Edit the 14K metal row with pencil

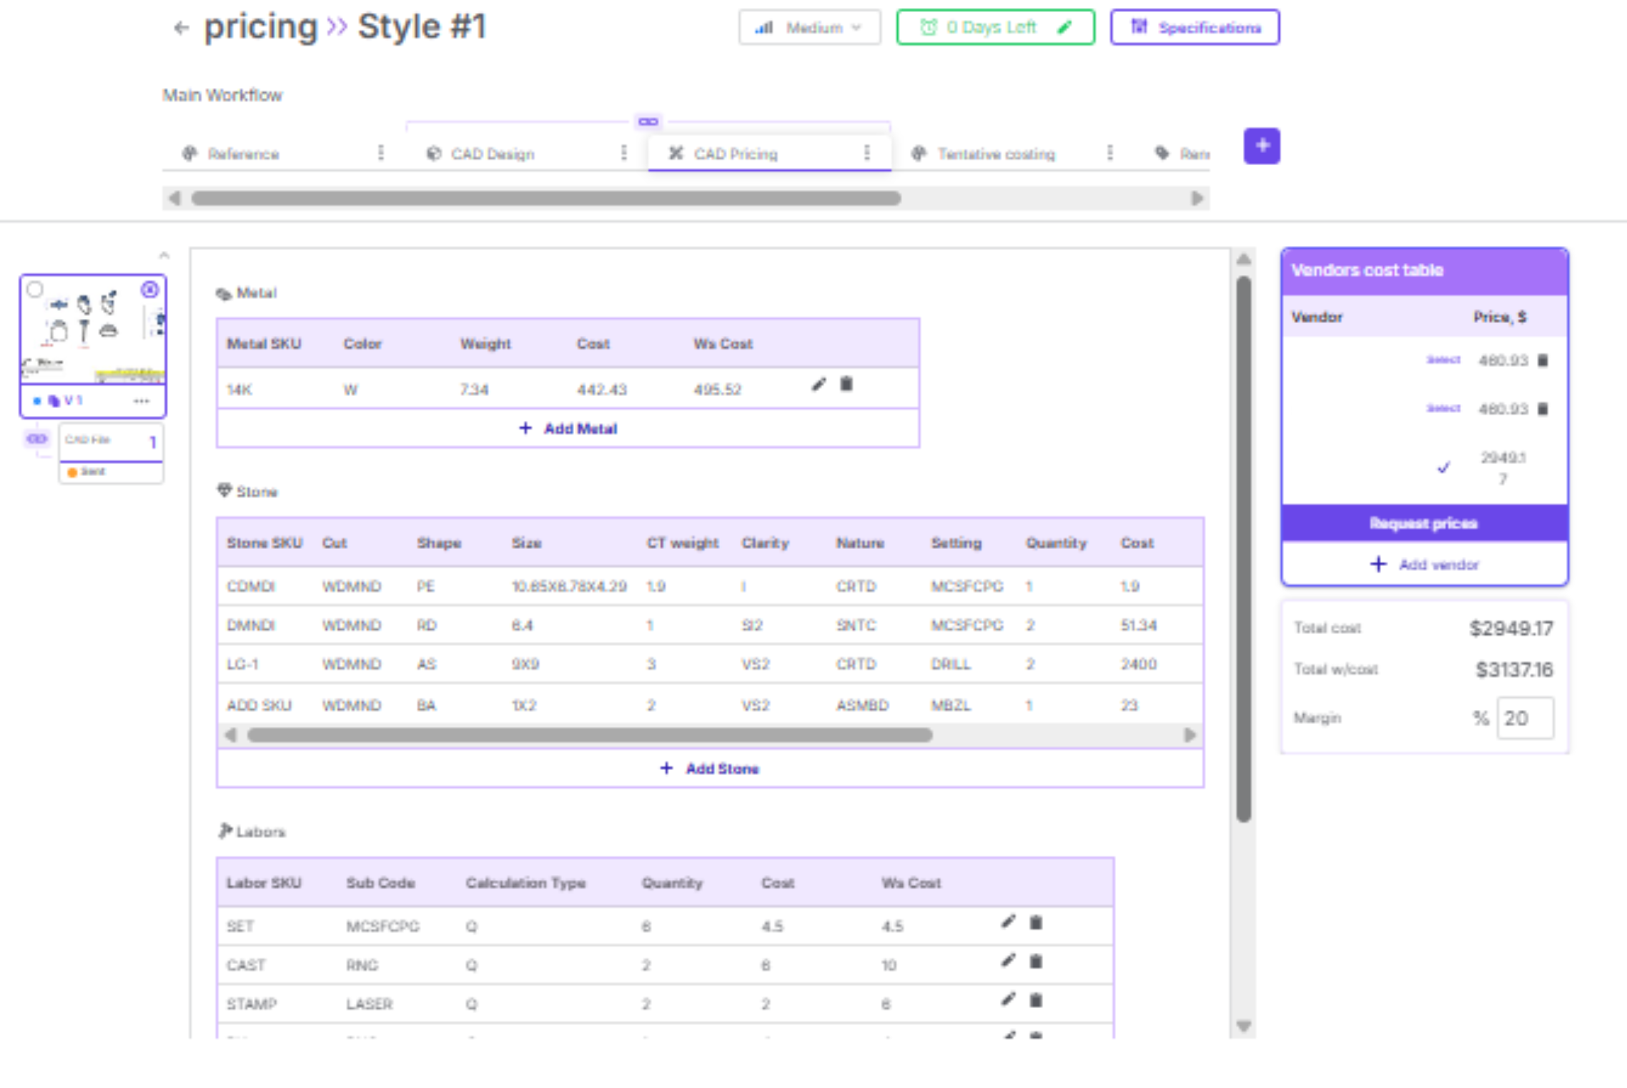[x=819, y=385]
